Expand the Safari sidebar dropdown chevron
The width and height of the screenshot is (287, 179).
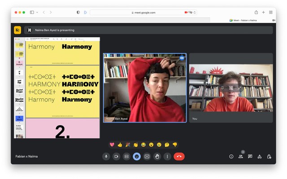[37, 13]
